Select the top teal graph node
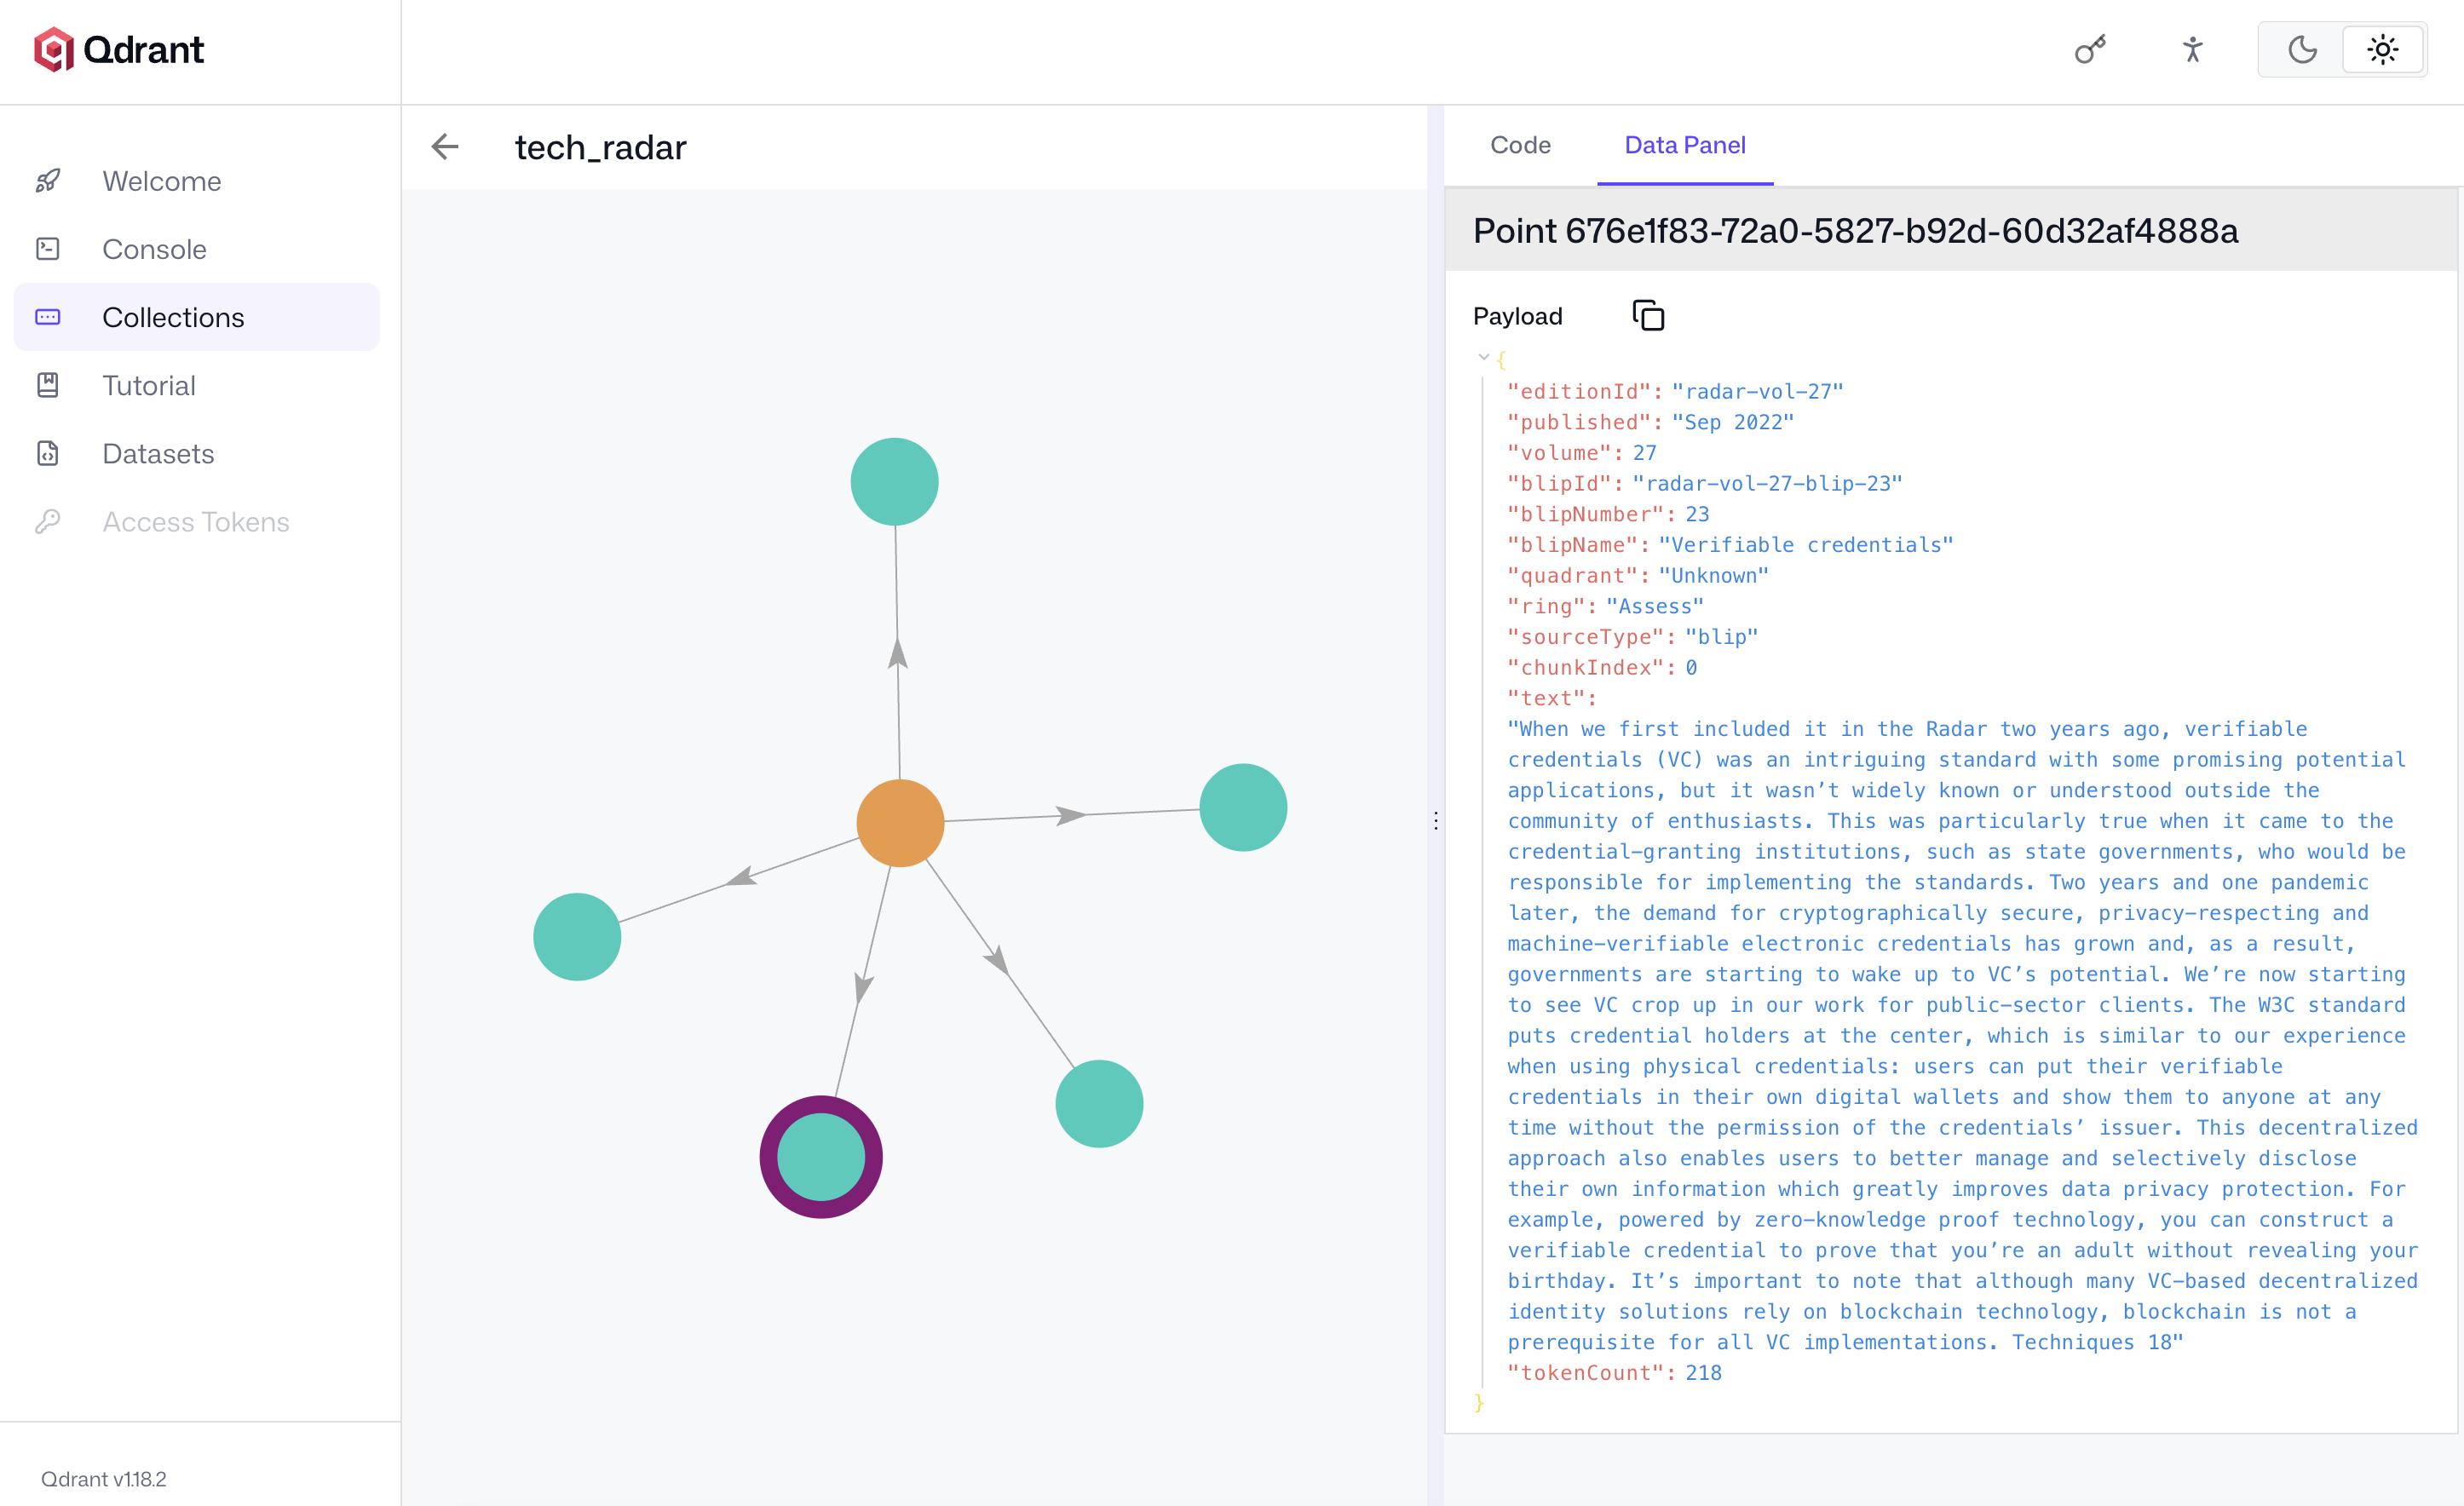This screenshot has height=1506, width=2464. coord(894,481)
